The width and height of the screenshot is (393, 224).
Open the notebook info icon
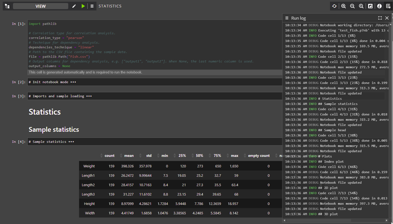(x=379, y=6)
